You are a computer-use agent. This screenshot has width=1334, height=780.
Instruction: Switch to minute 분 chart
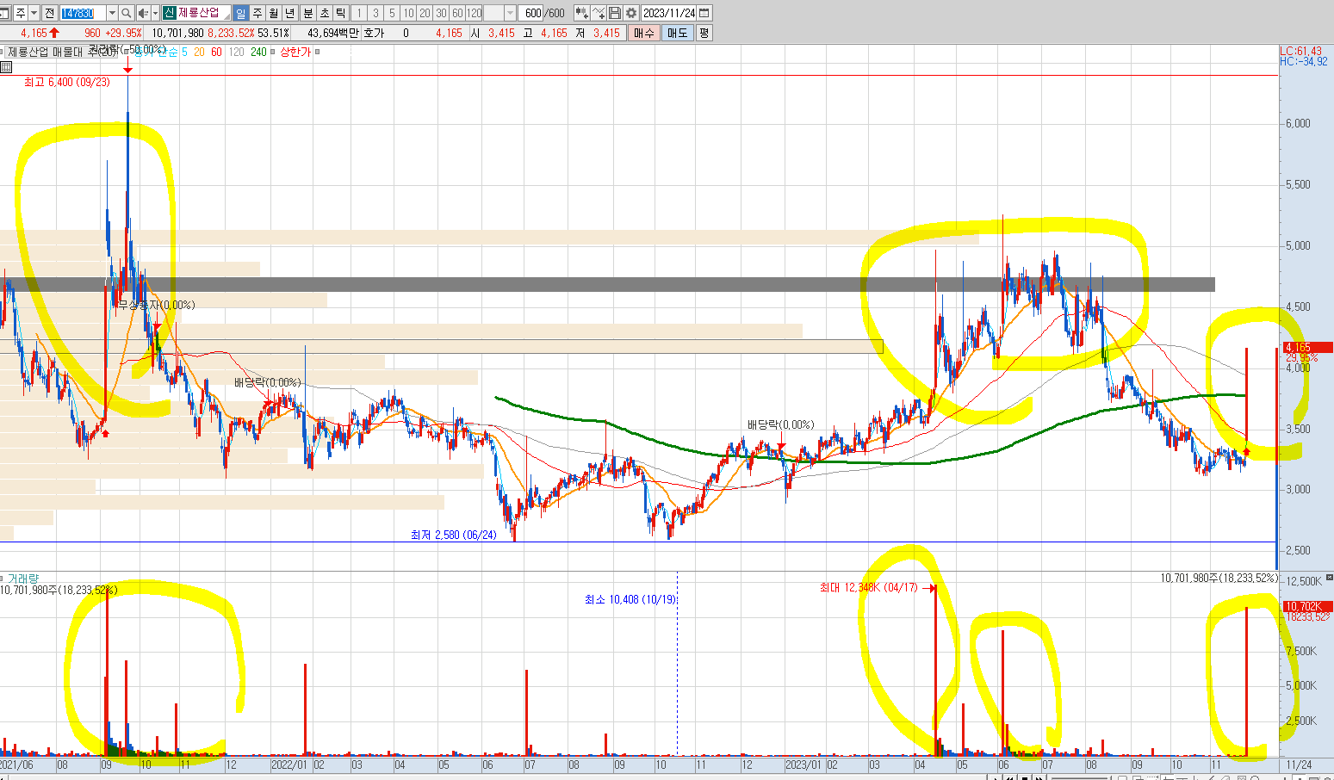click(x=307, y=13)
